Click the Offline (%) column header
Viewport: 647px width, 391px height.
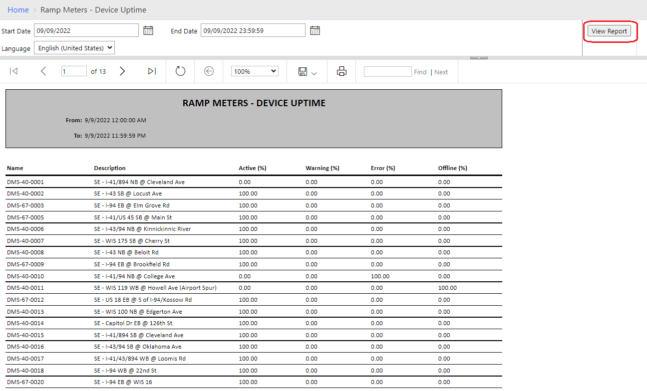[453, 168]
